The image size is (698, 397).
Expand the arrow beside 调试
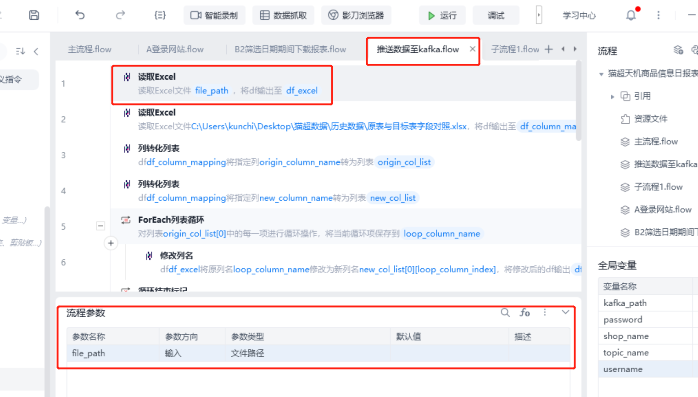(539, 15)
